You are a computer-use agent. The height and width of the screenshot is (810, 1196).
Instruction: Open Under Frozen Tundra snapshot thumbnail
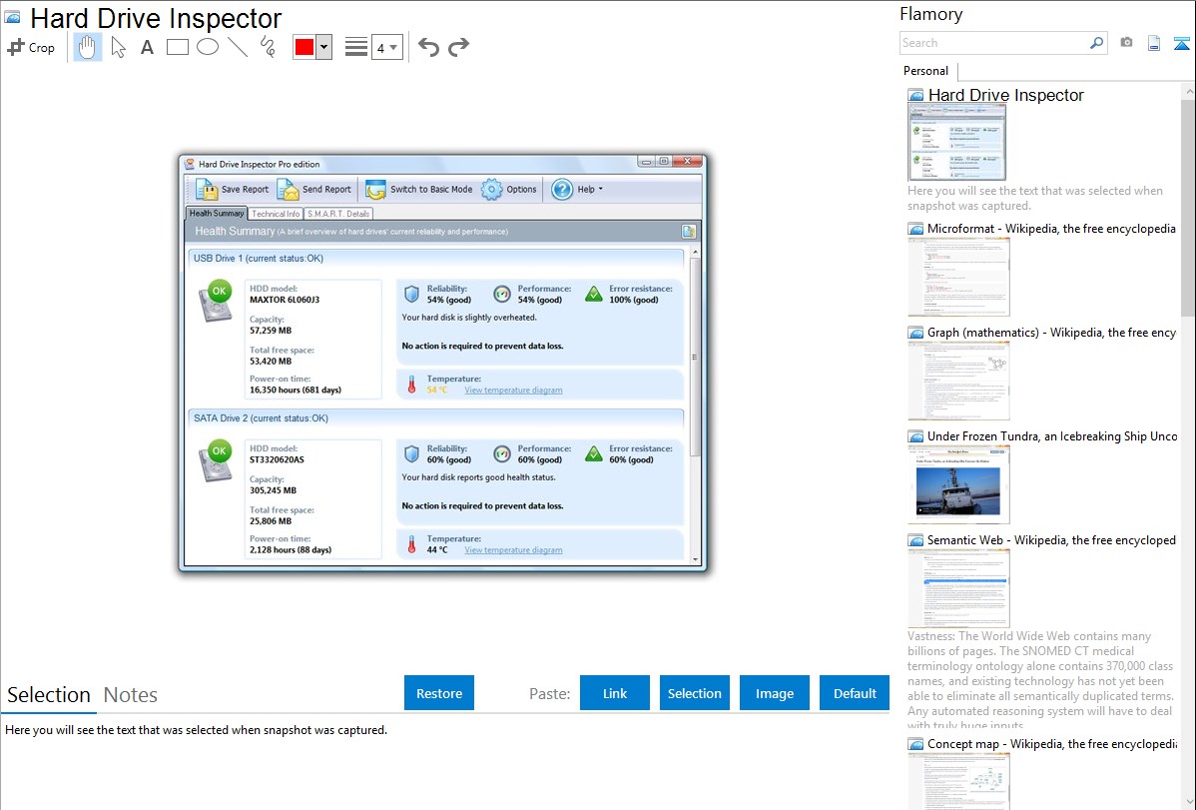[958, 484]
